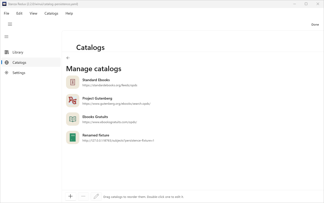This screenshot has height=203, width=324.
Task: Select the Project Gutenberg catalog name
Action: (x=97, y=98)
